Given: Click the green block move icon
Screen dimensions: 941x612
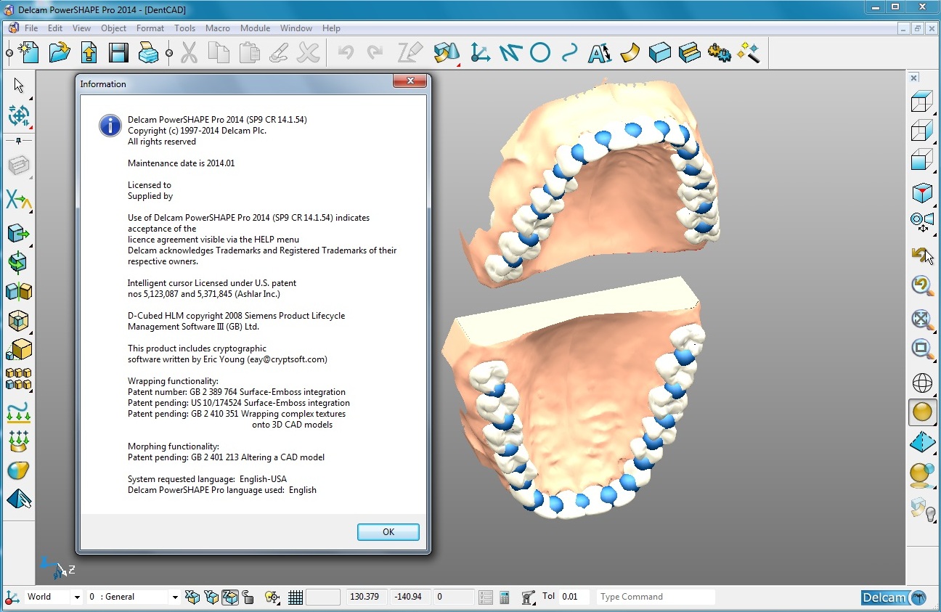Looking at the screenshot, I should point(18,234).
